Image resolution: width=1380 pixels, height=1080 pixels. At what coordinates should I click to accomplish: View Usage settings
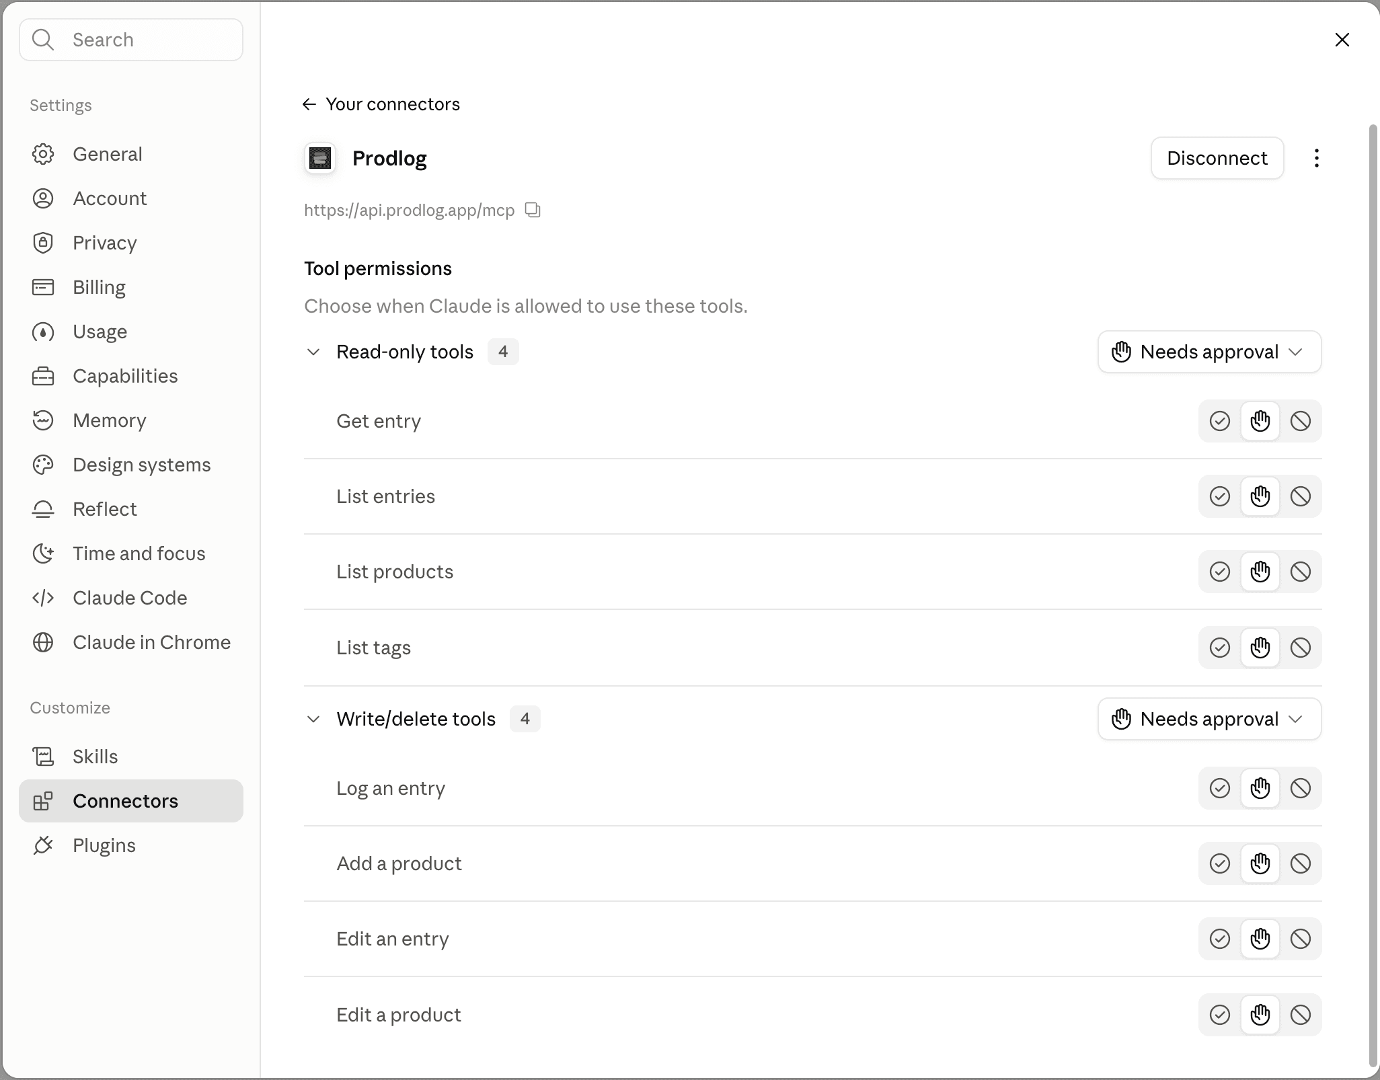pyautogui.click(x=131, y=332)
